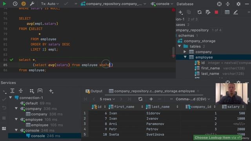Collapse the console session node in Services

(x=16, y=130)
